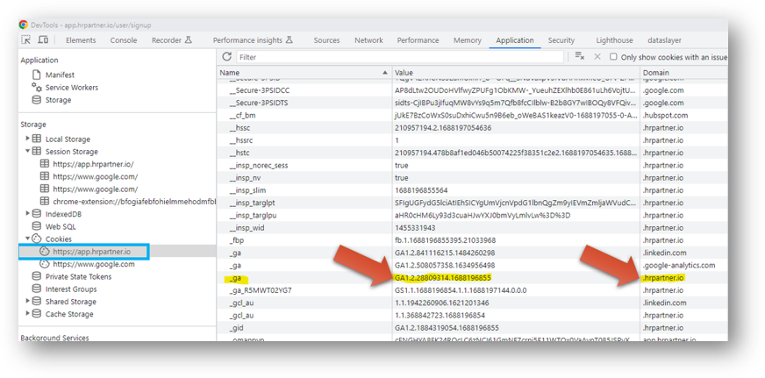Select the _ga_R5MWT02YG7 cookie row
The height and width of the screenshot is (378, 765).
(472, 290)
